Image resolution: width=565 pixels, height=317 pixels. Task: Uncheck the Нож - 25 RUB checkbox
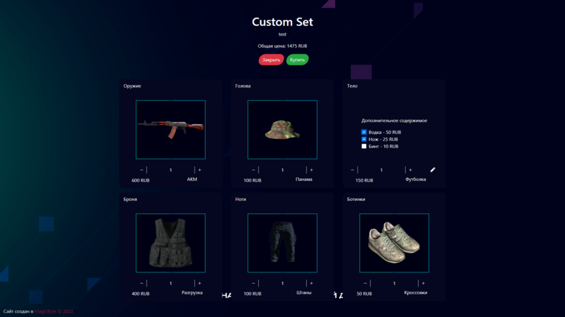364,139
